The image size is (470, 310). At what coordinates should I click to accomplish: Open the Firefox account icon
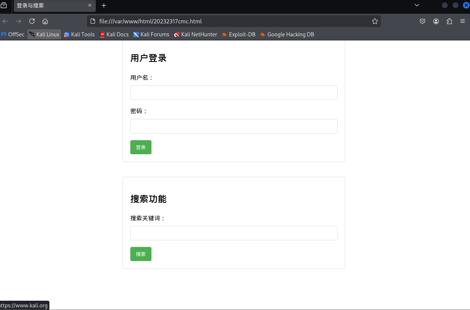(x=436, y=21)
